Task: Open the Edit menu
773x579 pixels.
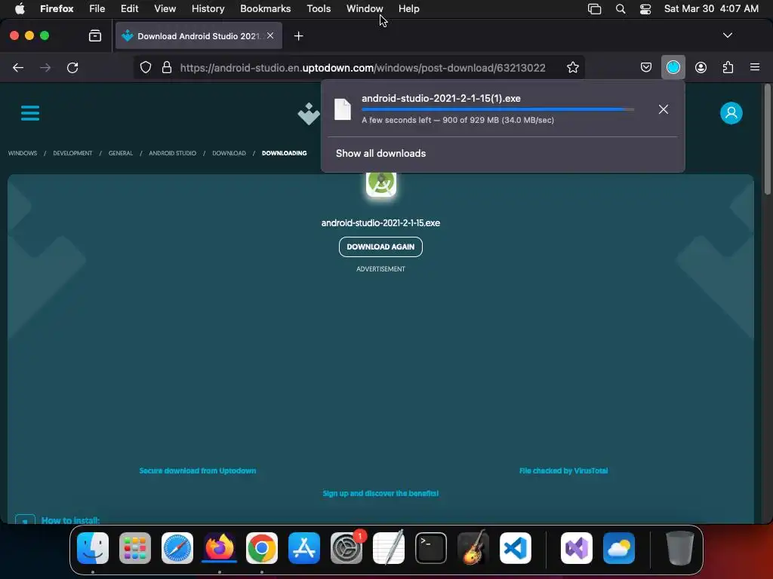Action: 129,9
